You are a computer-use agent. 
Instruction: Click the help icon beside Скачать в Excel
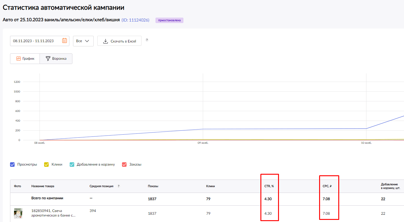click(147, 40)
